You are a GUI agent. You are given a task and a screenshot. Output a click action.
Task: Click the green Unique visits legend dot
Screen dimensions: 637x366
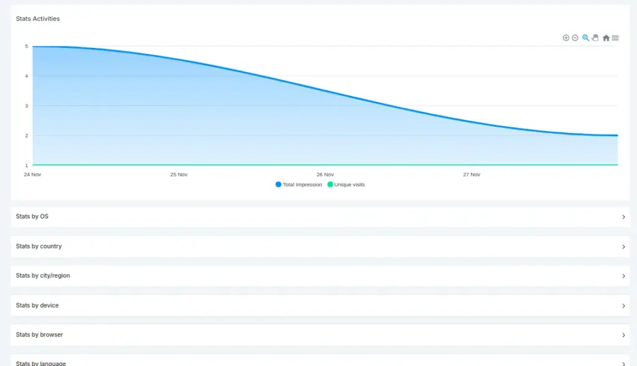[330, 185]
